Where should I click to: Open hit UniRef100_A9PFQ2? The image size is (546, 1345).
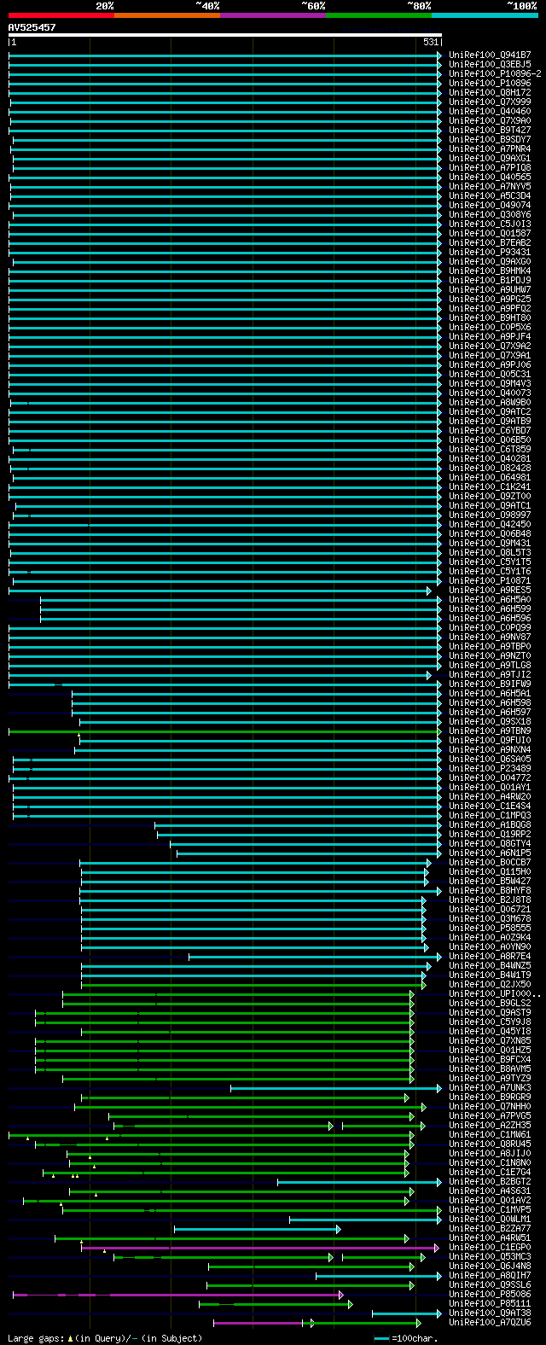pos(490,308)
